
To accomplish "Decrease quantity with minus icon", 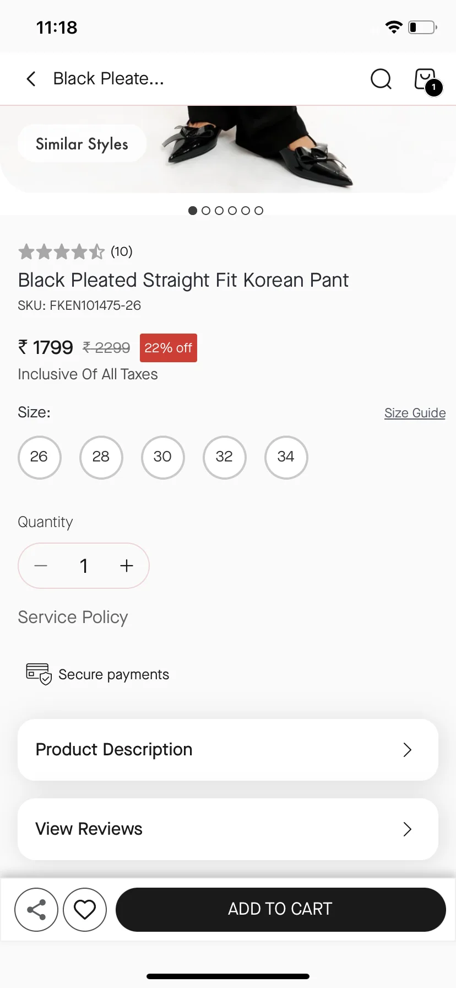I will coord(41,566).
